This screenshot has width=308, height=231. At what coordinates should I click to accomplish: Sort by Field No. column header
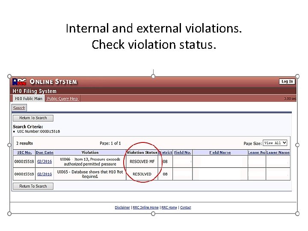[183, 152]
